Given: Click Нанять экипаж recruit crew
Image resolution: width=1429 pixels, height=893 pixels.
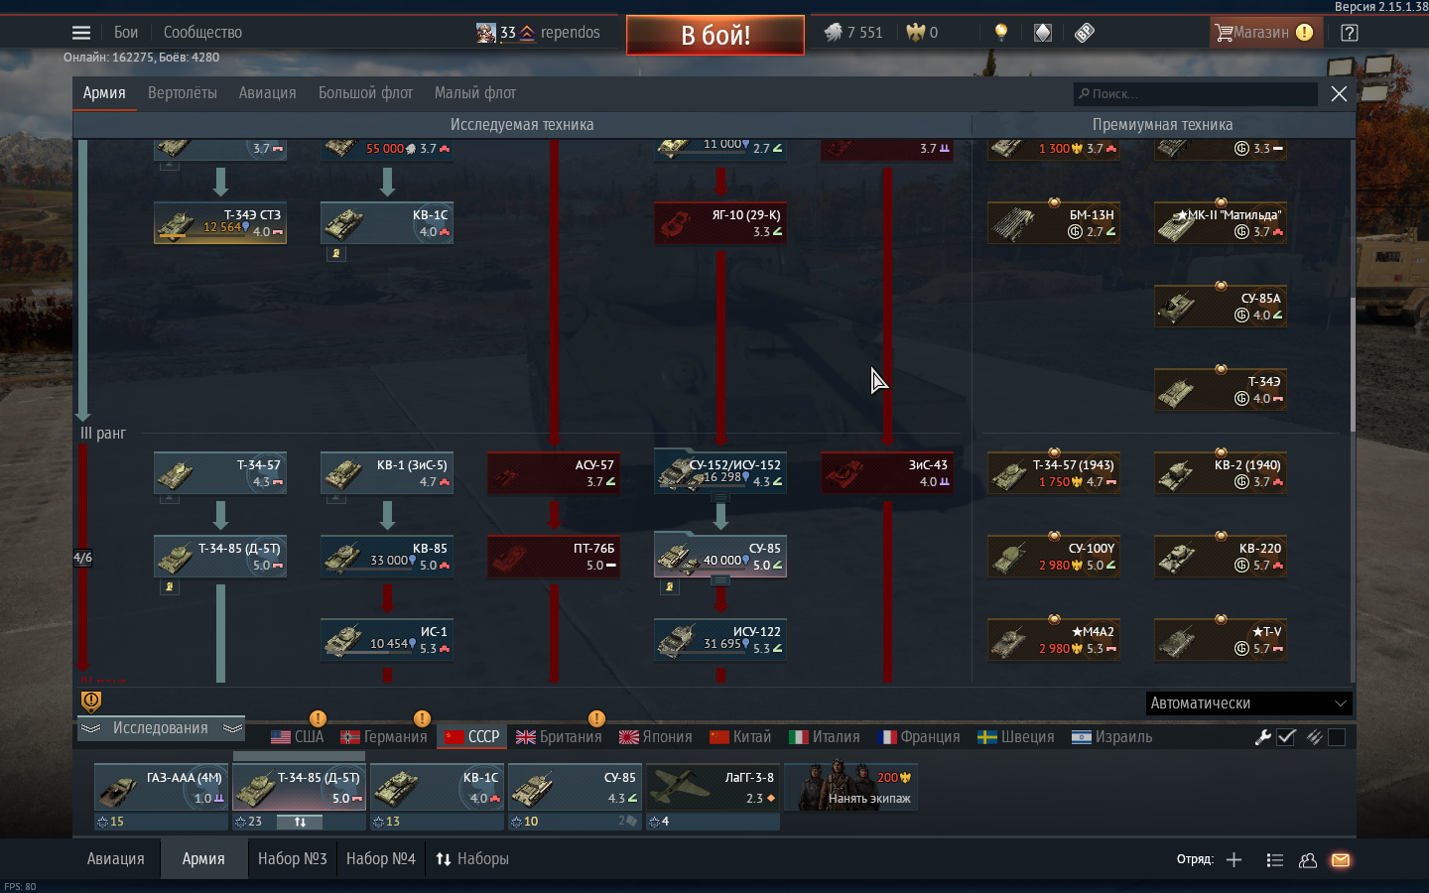Looking at the screenshot, I should 851,787.
